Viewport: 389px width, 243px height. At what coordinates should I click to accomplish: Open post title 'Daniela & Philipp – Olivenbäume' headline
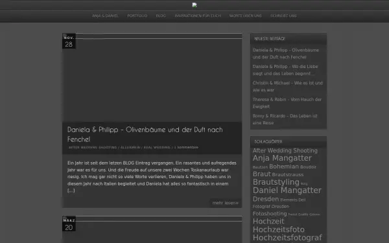pos(145,134)
